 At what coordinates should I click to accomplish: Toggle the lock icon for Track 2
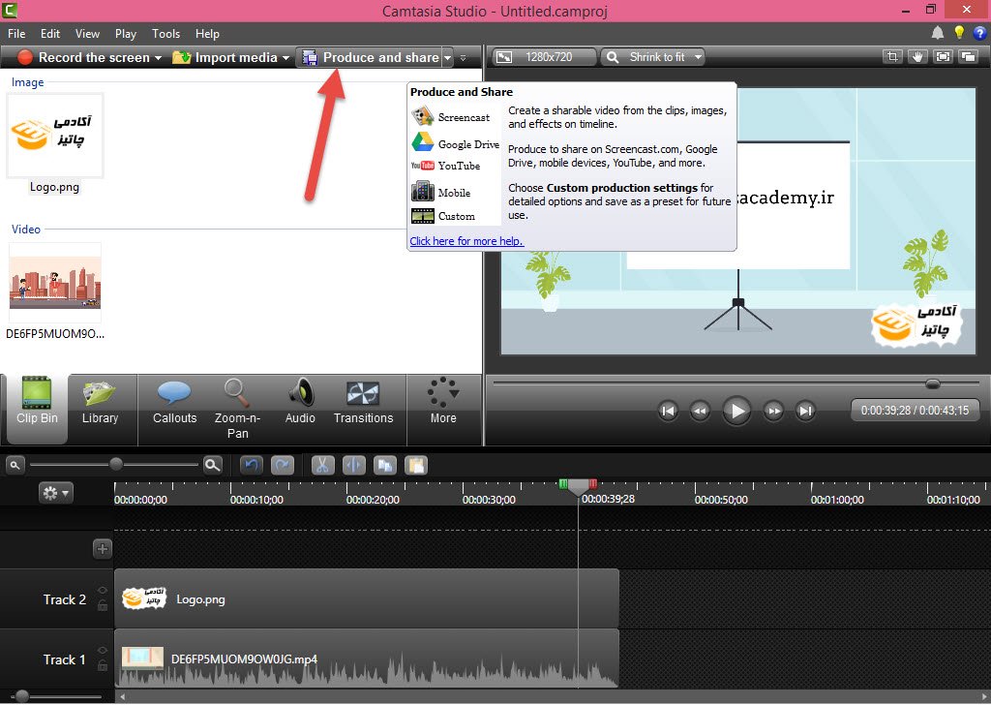coord(103,605)
